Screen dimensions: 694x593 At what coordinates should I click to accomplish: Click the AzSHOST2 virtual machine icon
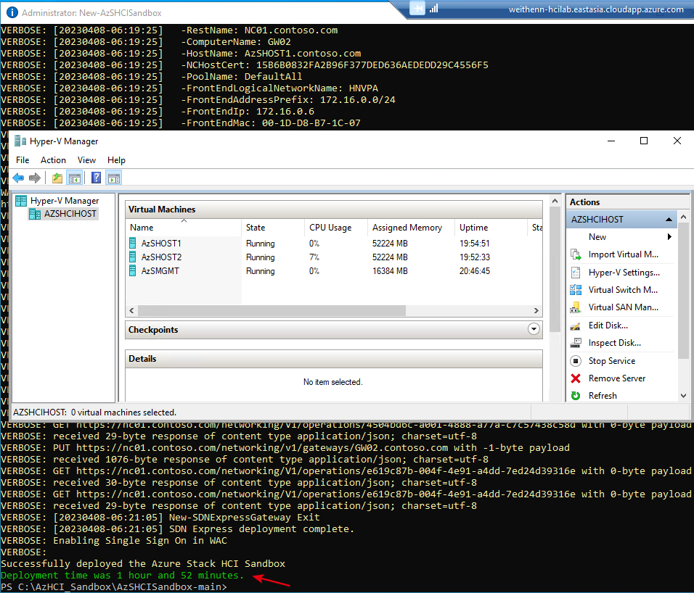(x=132, y=257)
